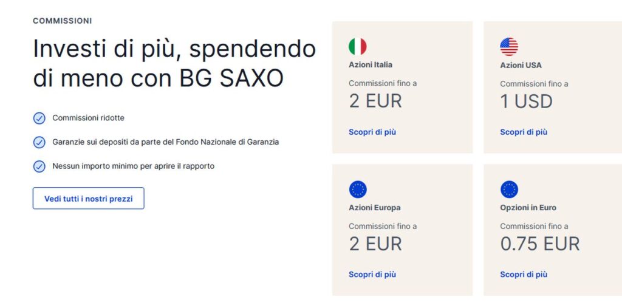Follow Scopri di più under Azioni USA
The width and height of the screenshot is (622, 305).
tap(523, 132)
